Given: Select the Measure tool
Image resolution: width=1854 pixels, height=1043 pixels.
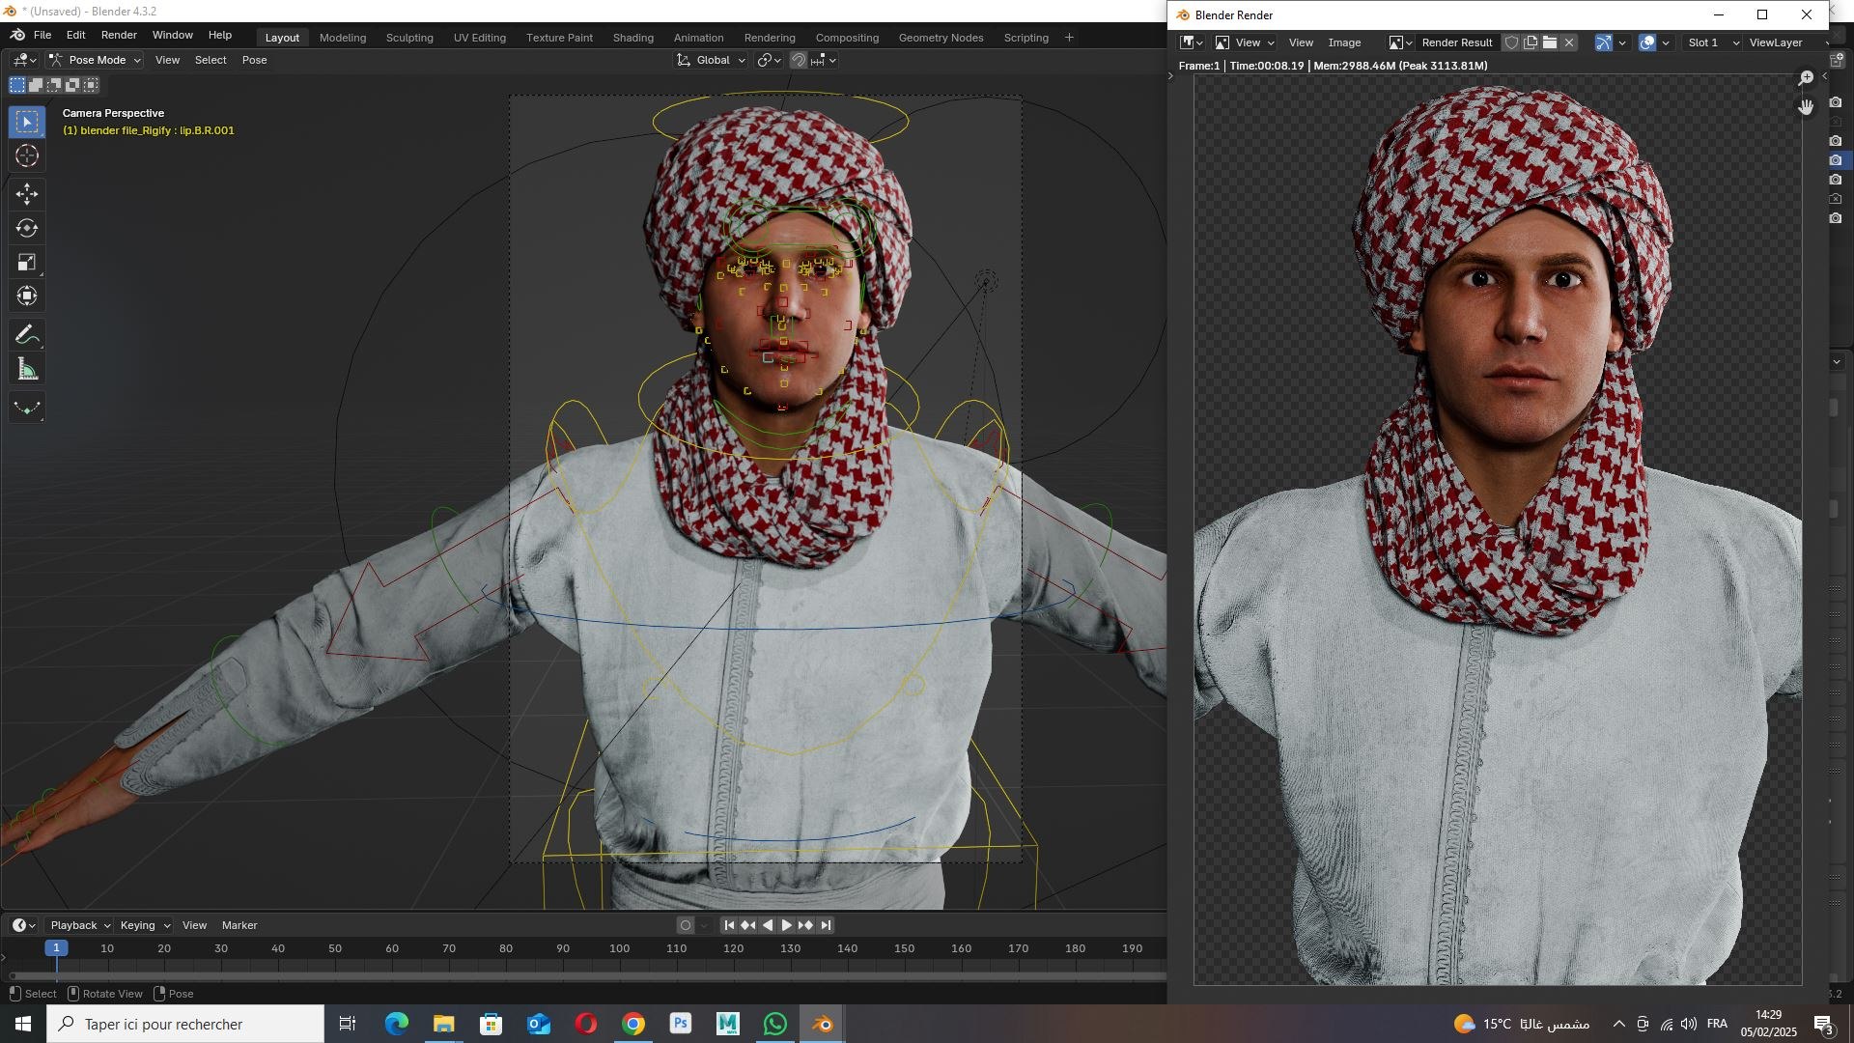Looking at the screenshot, I should pyautogui.click(x=27, y=370).
